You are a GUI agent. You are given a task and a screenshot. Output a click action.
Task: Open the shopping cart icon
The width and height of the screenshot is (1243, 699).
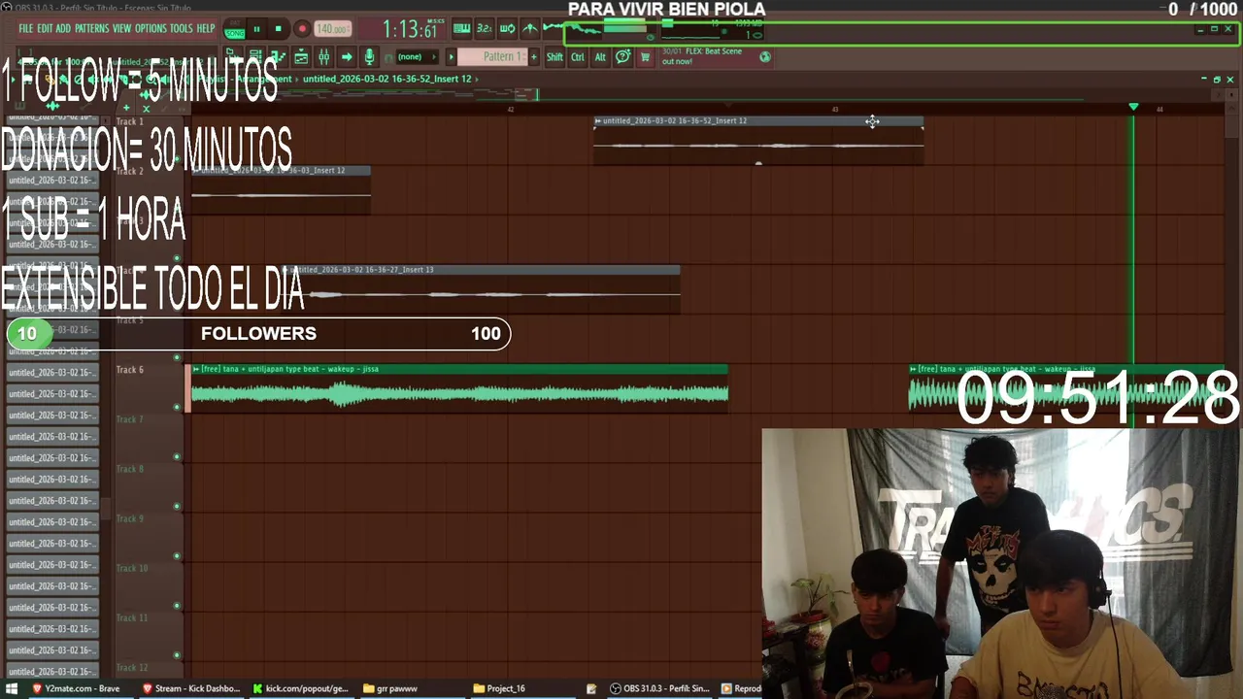[646, 56]
